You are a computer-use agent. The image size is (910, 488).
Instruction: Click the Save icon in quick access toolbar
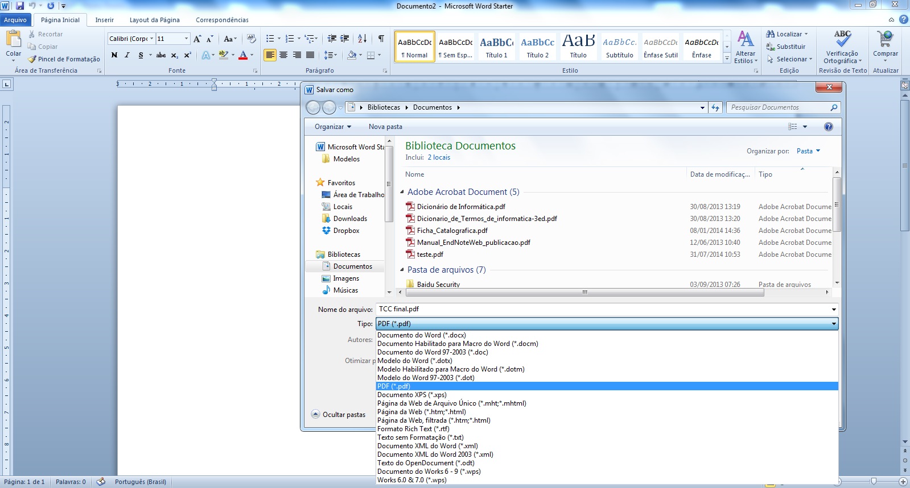20,6
